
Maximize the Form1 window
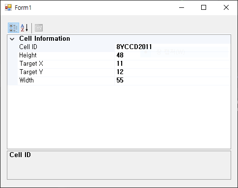click(x=204, y=7)
